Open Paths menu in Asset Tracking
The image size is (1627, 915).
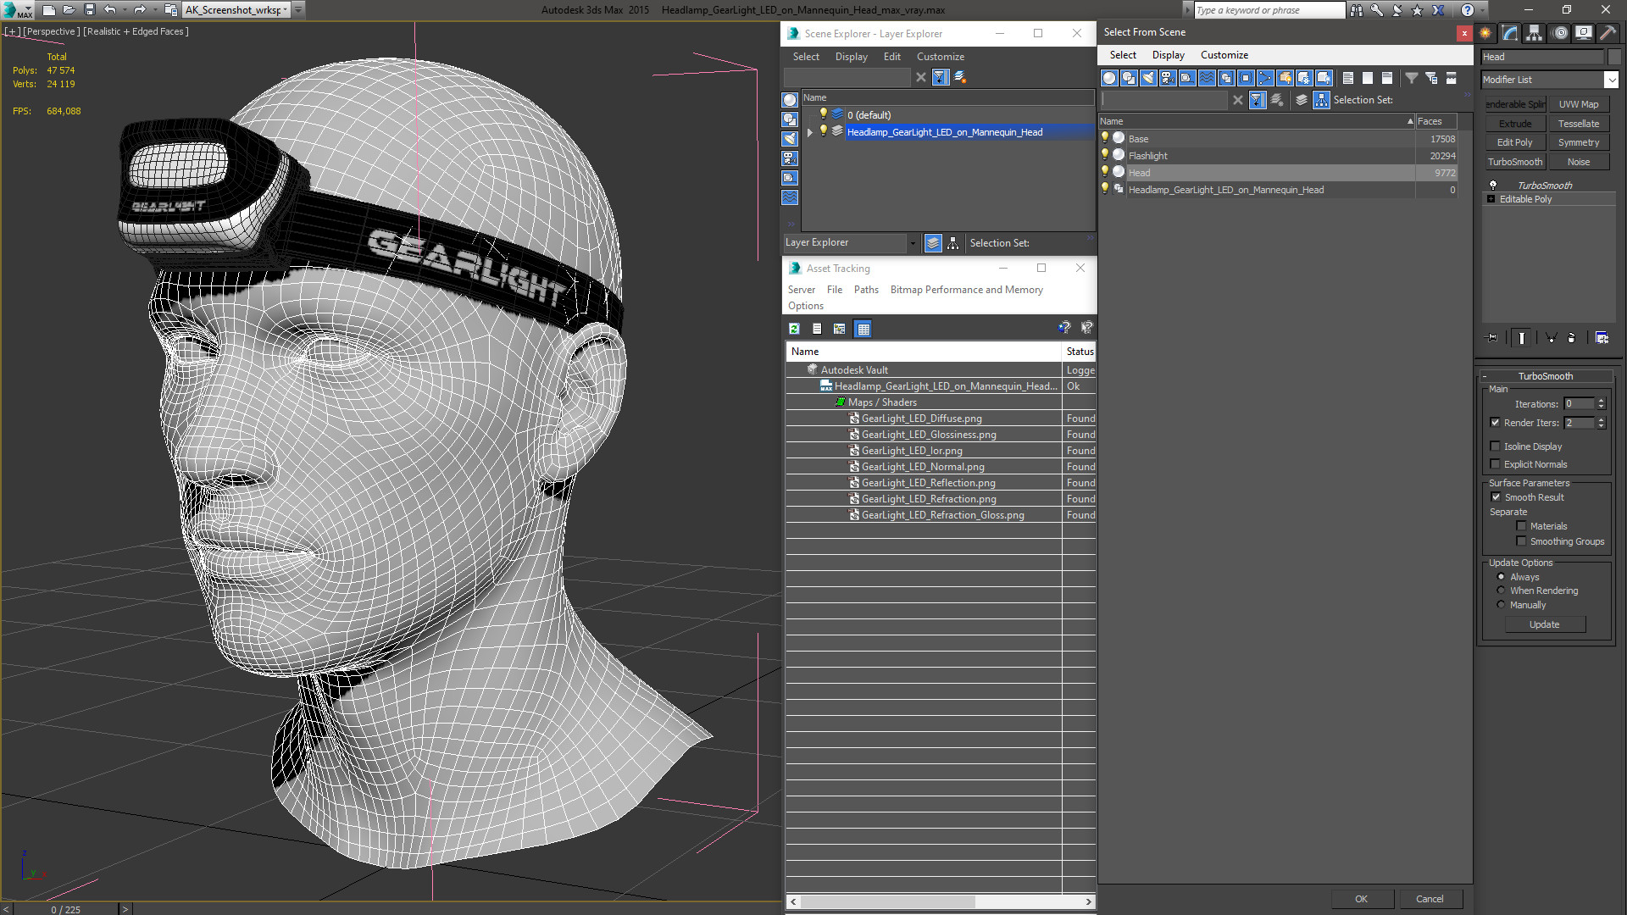866,290
